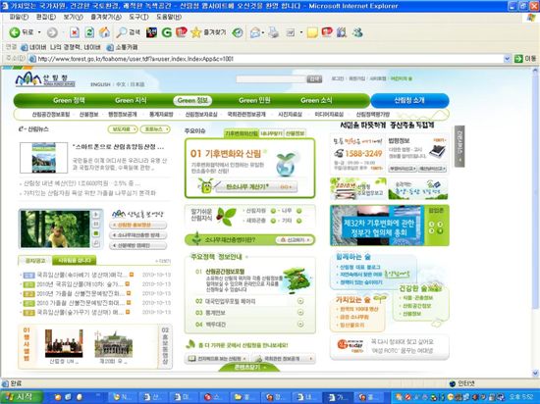This screenshot has height=404, width=540.
Task: Click the video player play control
Action: click(96, 214)
